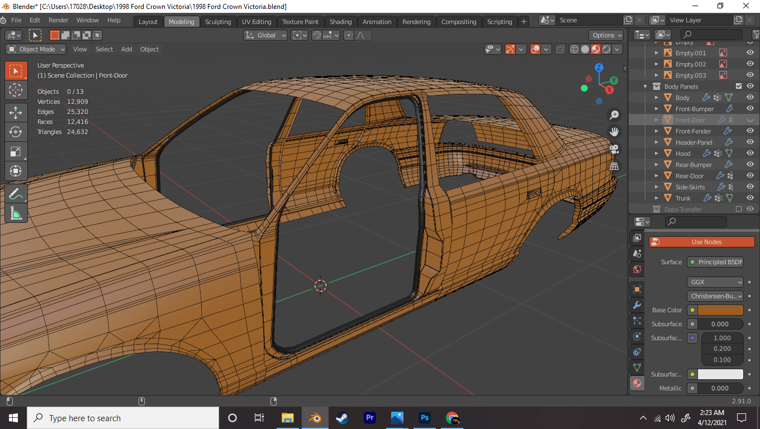The height and width of the screenshot is (429, 760).
Task: Hide the Hood object in the outliner
Action: (750, 154)
